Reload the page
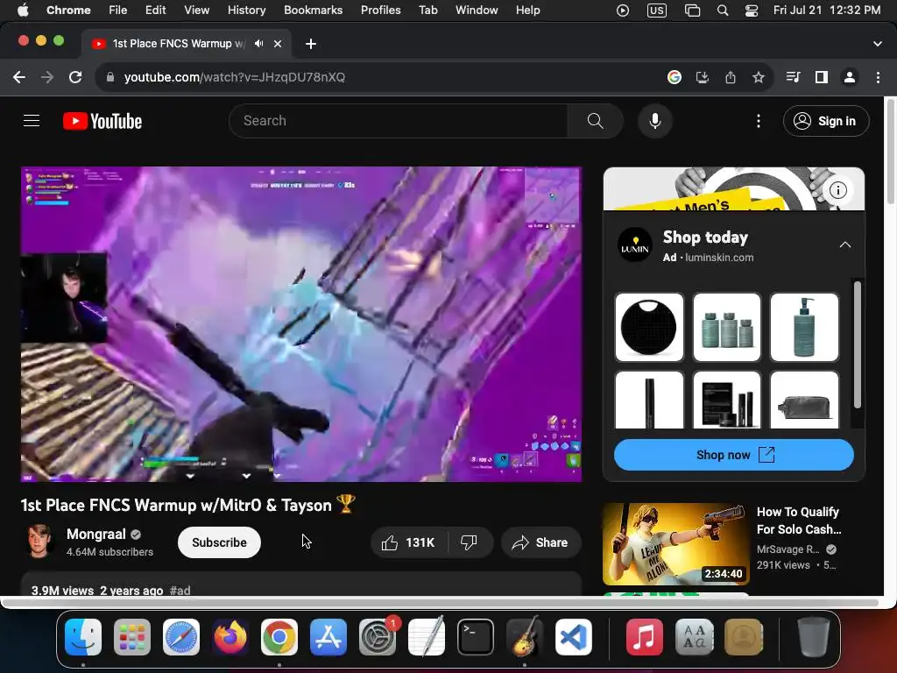Viewport: 897px width, 673px height. [x=75, y=77]
